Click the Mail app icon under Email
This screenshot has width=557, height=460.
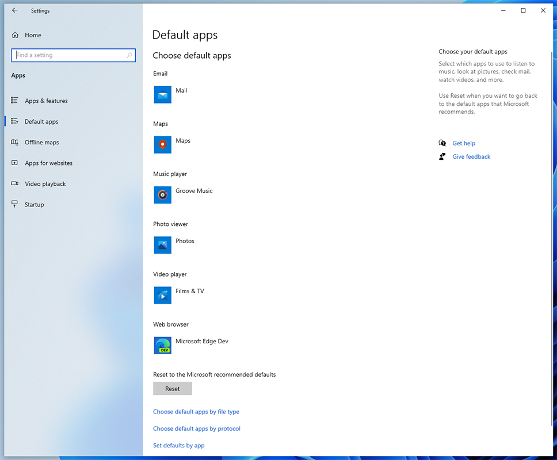click(163, 95)
